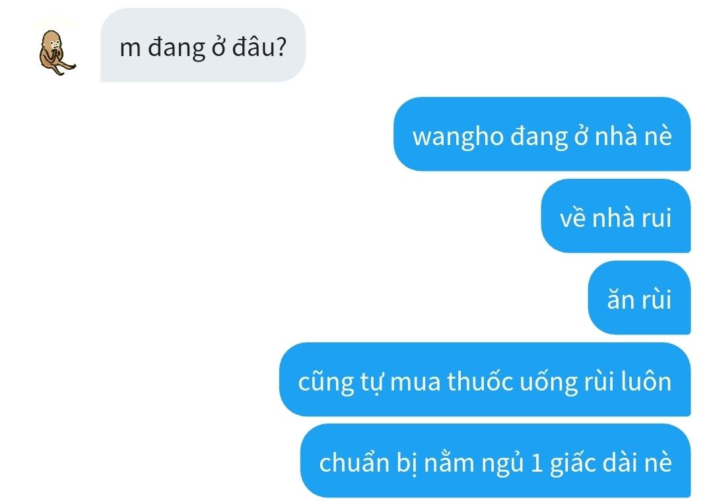Click the word "về" in the second blue bubble
This screenshot has height=502, width=713.
tap(572, 217)
